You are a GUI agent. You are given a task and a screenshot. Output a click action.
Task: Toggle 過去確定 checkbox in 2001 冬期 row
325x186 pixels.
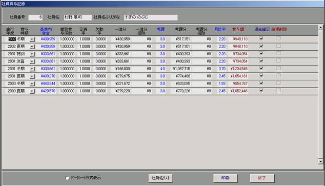(261, 68)
